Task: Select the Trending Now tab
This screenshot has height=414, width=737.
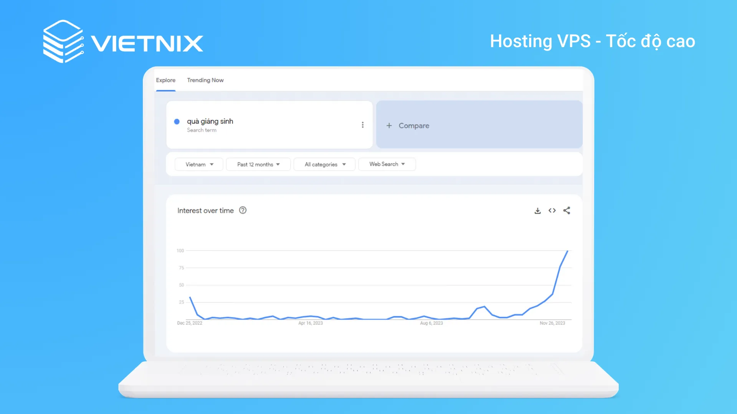Action: (205, 80)
